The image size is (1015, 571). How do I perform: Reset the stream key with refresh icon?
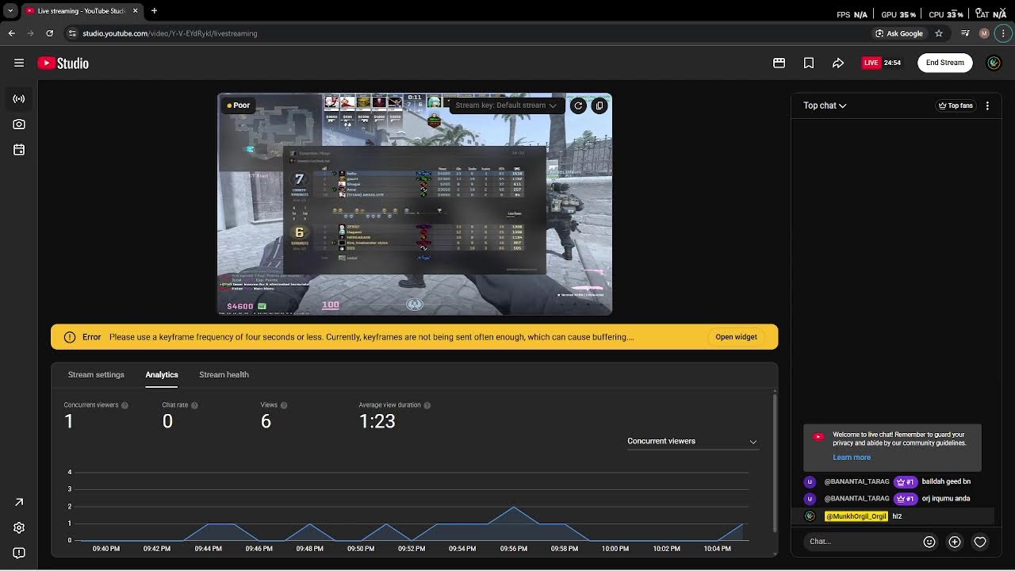(x=578, y=105)
